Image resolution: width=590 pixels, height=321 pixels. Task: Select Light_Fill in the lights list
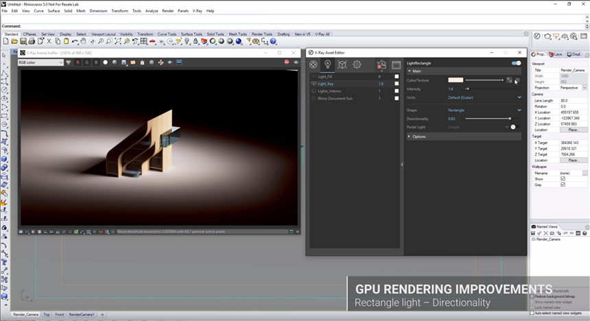tap(325, 76)
